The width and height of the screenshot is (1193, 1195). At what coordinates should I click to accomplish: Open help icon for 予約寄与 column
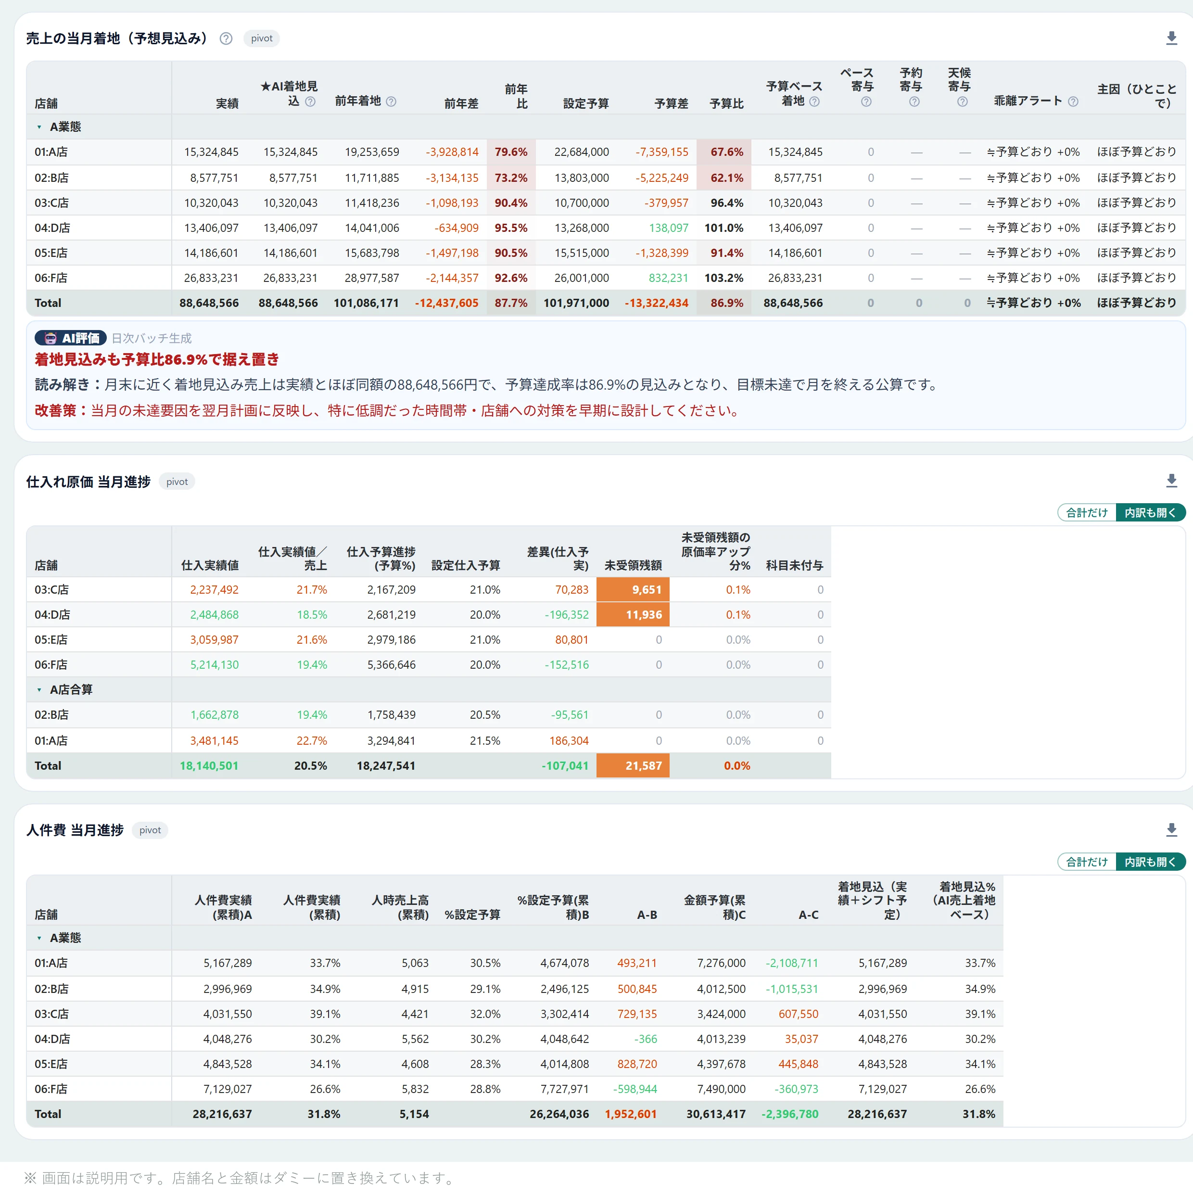tap(914, 102)
